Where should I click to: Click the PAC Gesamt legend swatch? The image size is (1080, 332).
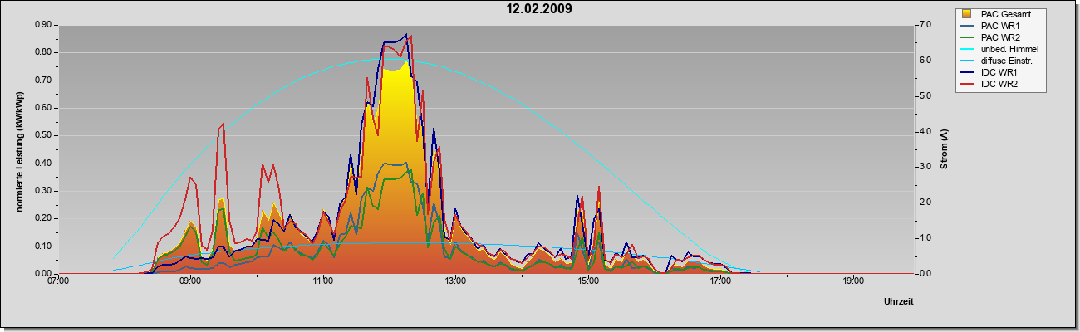(x=966, y=14)
